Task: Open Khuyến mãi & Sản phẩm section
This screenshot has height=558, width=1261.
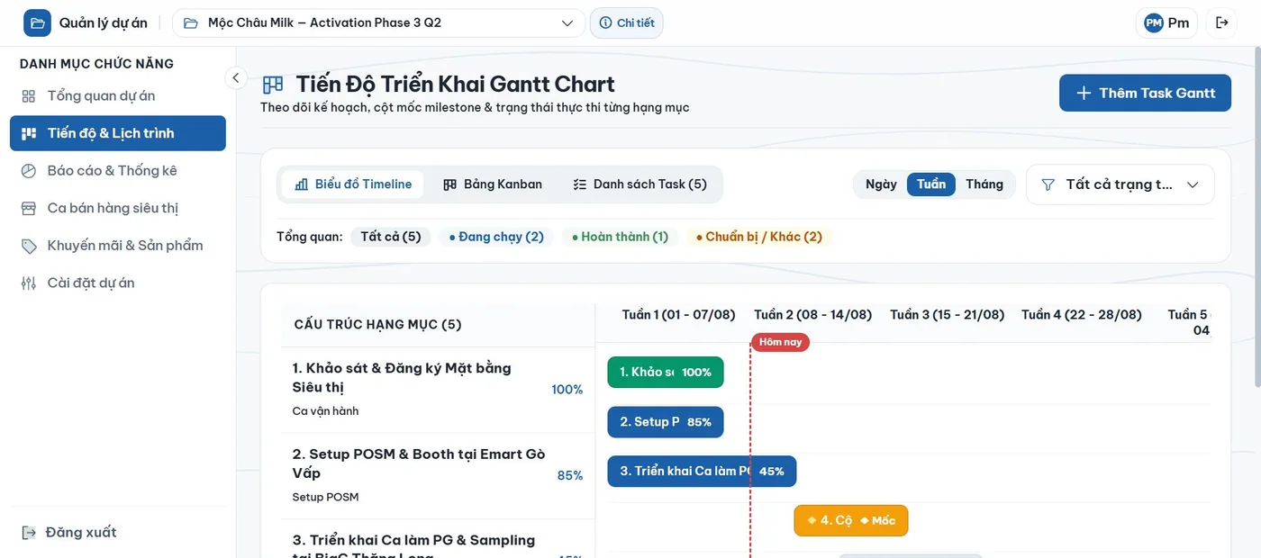Action: click(x=118, y=245)
